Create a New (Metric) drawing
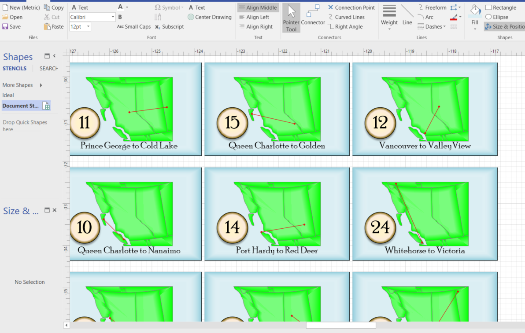Screen dimensions: 525x333 (x=21, y=7)
